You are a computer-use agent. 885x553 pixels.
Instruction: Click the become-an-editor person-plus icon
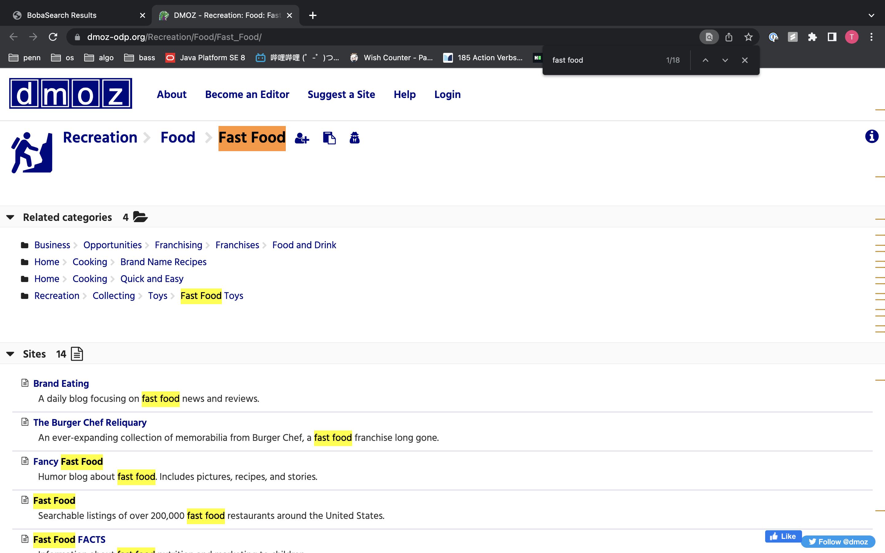pos(302,138)
